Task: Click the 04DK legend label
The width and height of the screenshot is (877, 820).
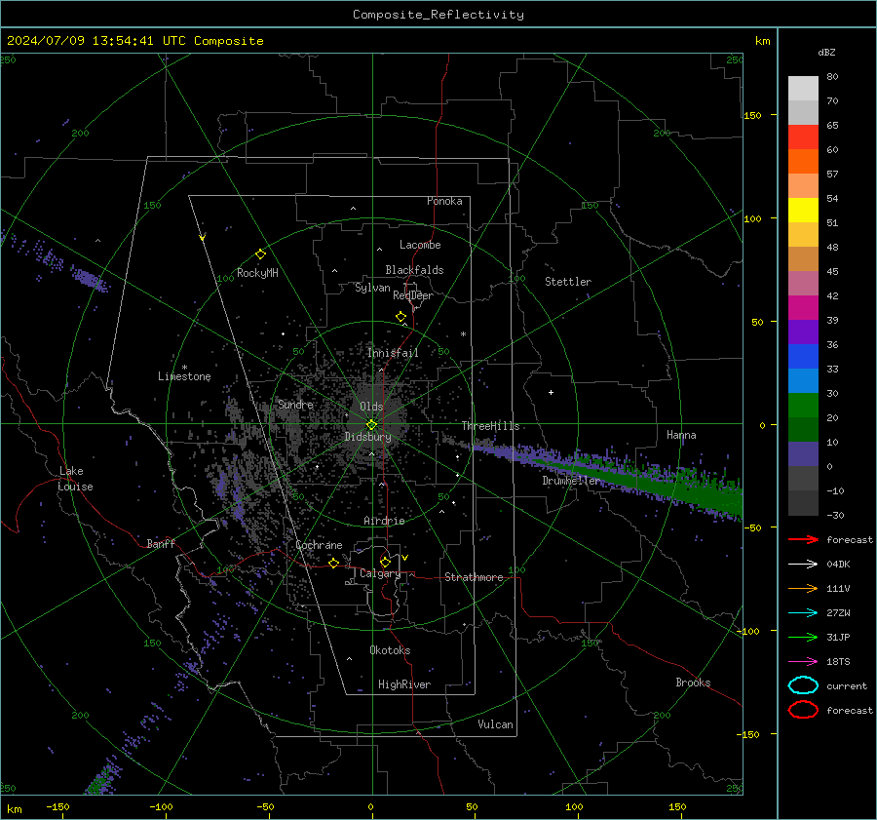Action: click(838, 565)
